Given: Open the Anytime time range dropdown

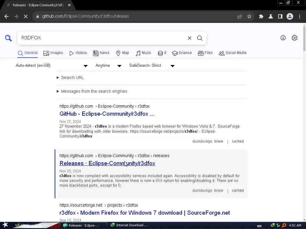Looking at the screenshot, I should tap(108, 66).
